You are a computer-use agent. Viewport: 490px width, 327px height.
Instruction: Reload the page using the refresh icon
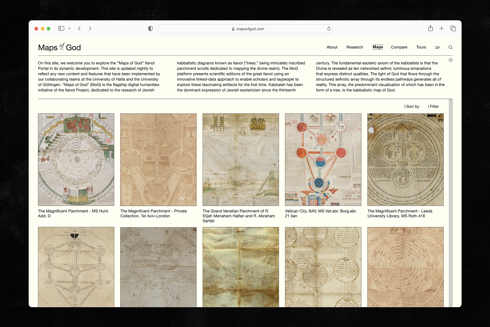pyautogui.click(x=329, y=29)
